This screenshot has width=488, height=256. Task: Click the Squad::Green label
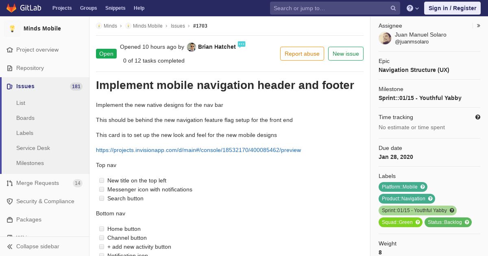[397, 222]
